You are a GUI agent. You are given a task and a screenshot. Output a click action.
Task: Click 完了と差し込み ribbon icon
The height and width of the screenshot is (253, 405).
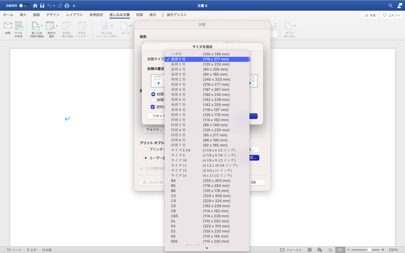coord(289,30)
